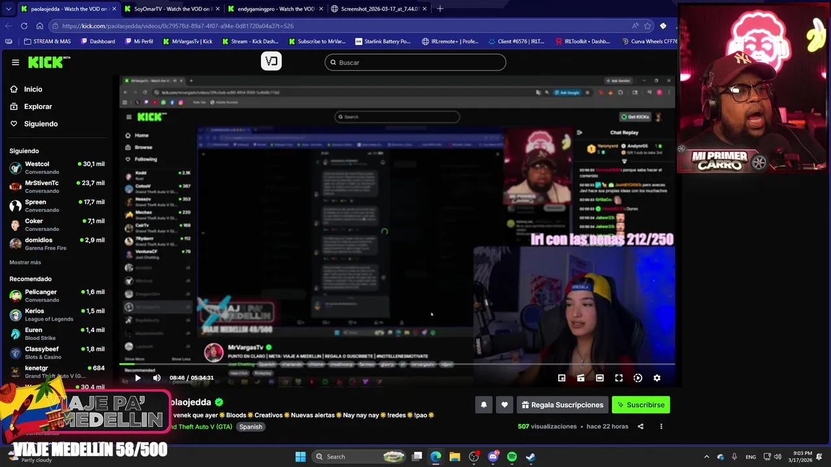831x467 pixels.
Task: Toggle the notification bell for paolaojedda
Action: point(484,405)
